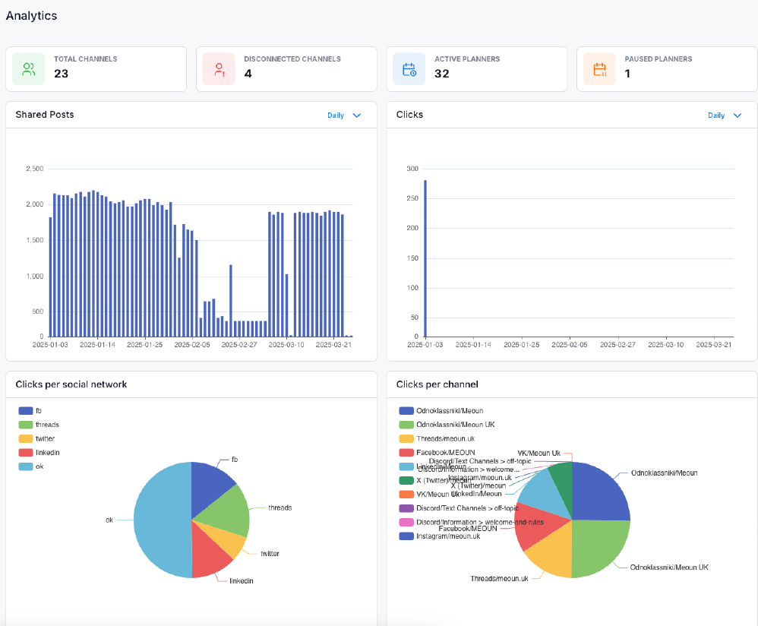758x626 pixels.
Task: Click the Disconnected Channels warning icon
Action: (x=219, y=70)
